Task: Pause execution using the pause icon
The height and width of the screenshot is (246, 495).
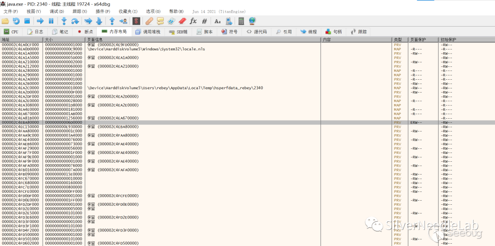Action: coord(51,21)
